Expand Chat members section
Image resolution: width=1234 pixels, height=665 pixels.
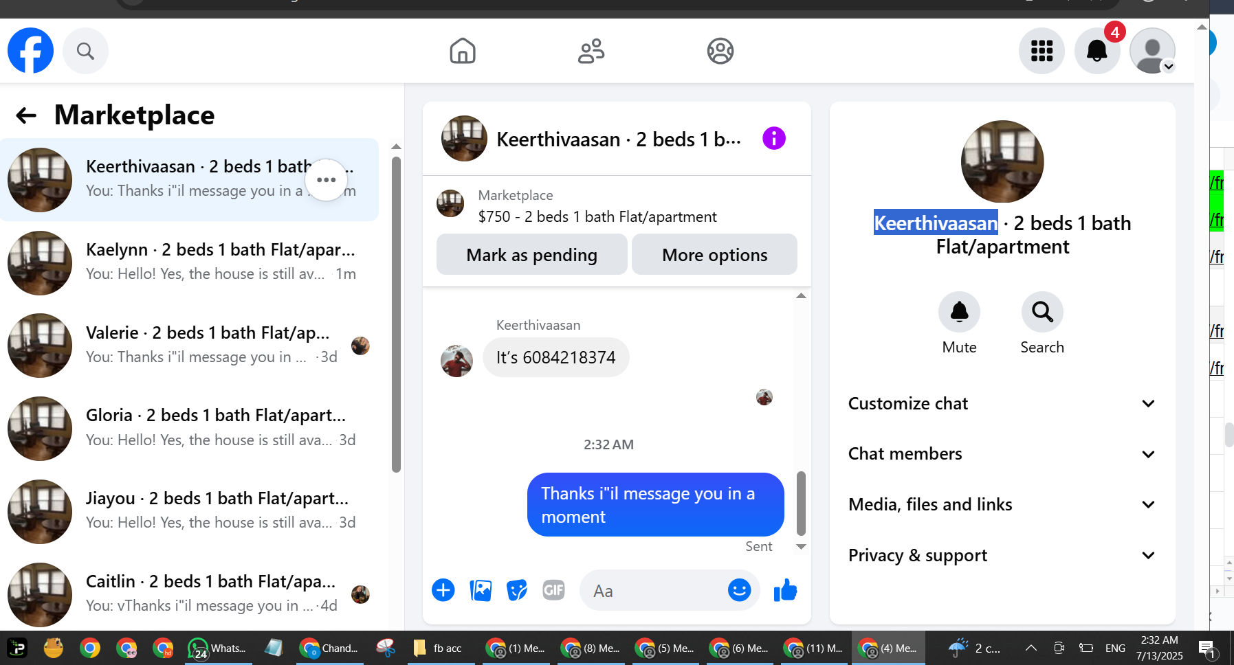[x=1002, y=454]
